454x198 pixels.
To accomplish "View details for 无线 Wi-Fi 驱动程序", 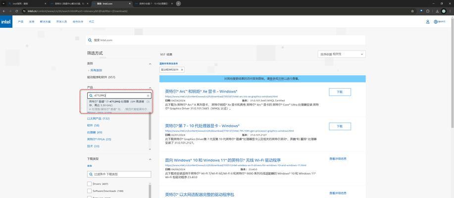I will pyautogui.click(x=338, y=158).
